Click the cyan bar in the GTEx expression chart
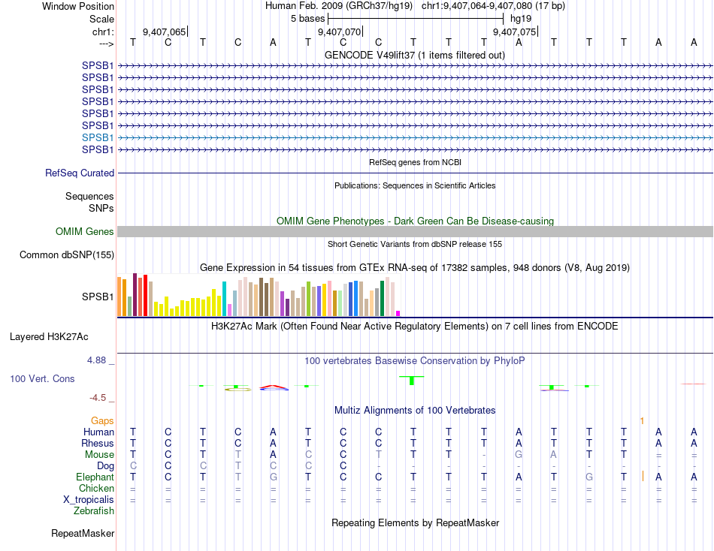 pos(224,299)
